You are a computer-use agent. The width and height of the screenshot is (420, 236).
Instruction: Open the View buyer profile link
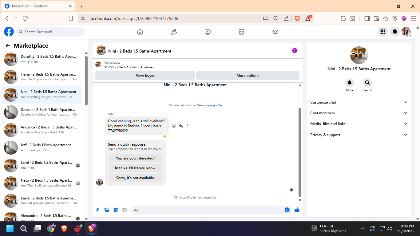(x=209, y=105)
